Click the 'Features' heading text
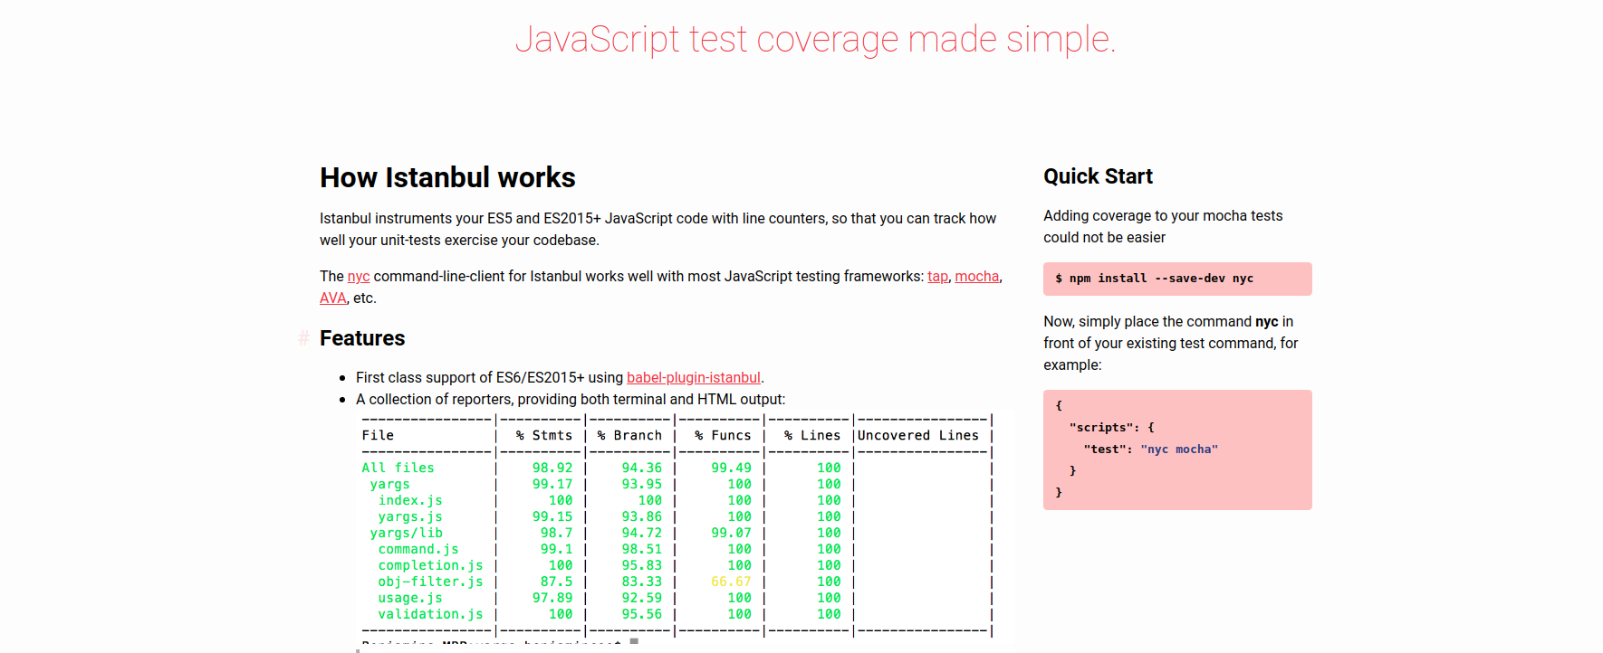This screenshot has height=653, width=1603. pos(362,338)
